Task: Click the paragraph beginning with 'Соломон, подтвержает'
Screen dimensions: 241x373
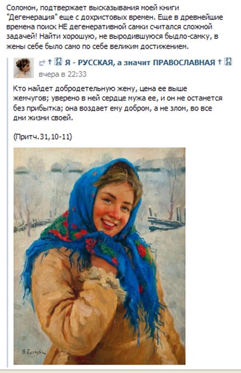Action: pos(115,27)
